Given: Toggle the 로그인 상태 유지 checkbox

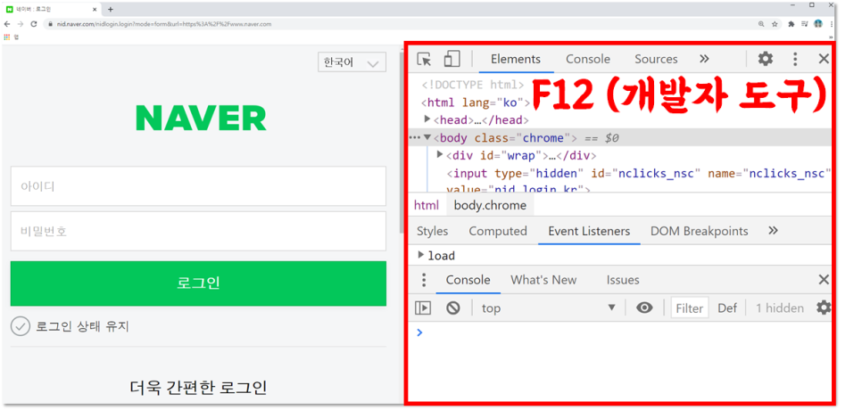Looking at the screenshot, I should point(21,326).
